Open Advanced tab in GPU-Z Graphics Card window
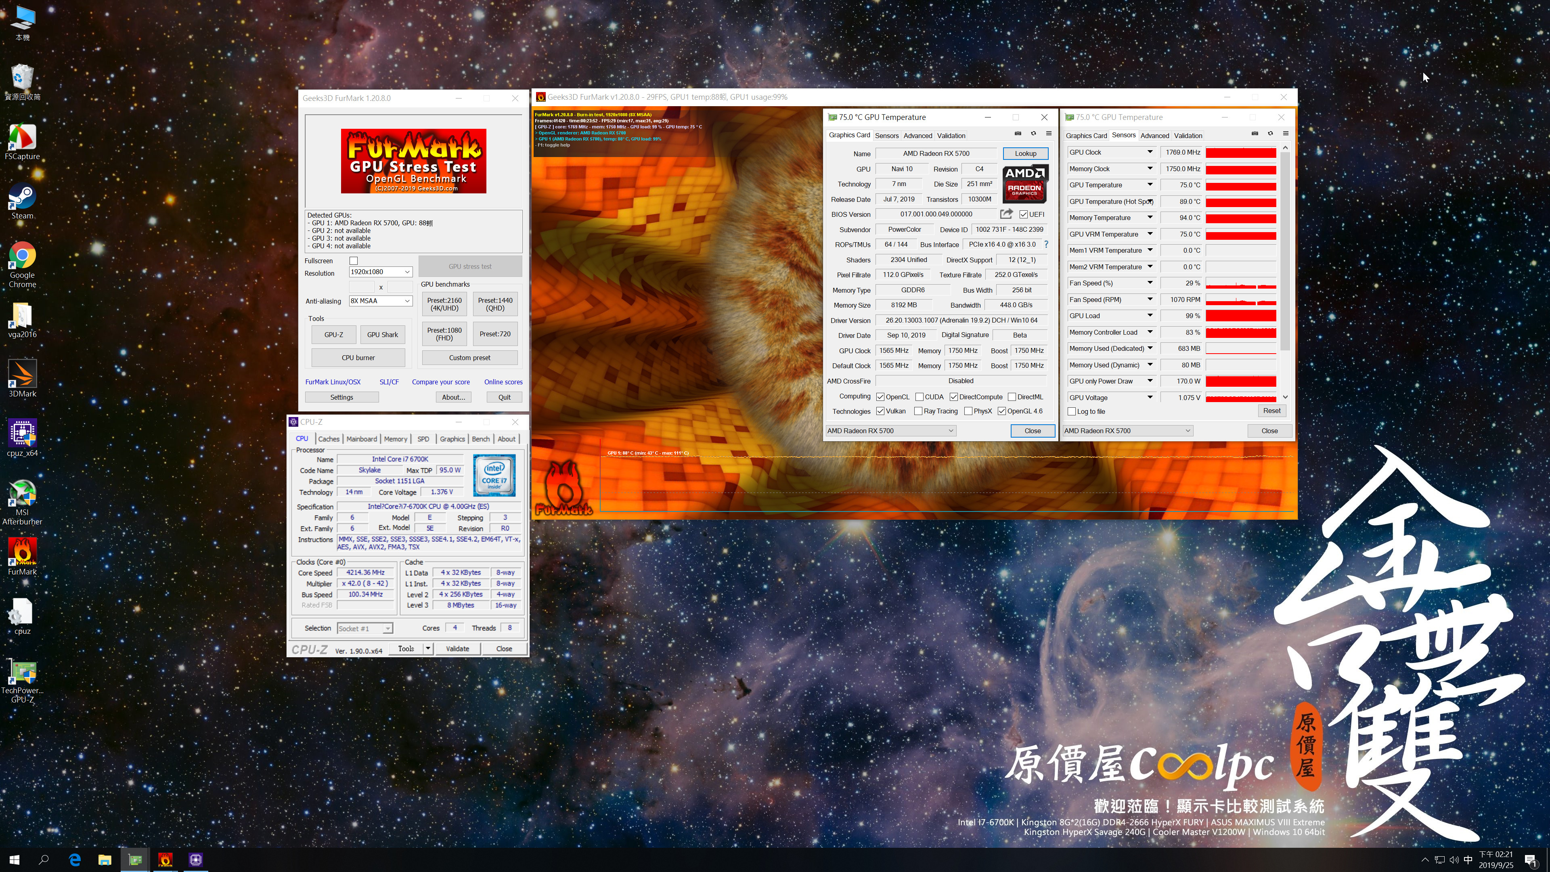The width and height of the screenshot is (1550, 872). click(x=917, y=135)
